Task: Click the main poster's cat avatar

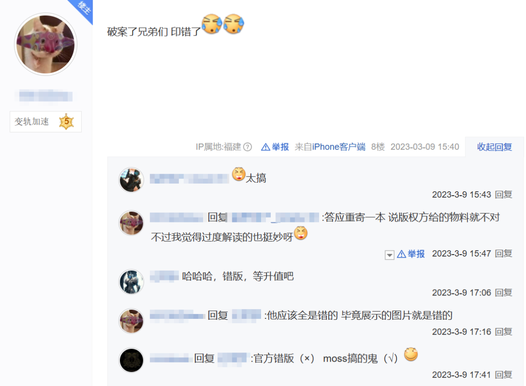Action: pyautogui.click(x=46, y=44)
